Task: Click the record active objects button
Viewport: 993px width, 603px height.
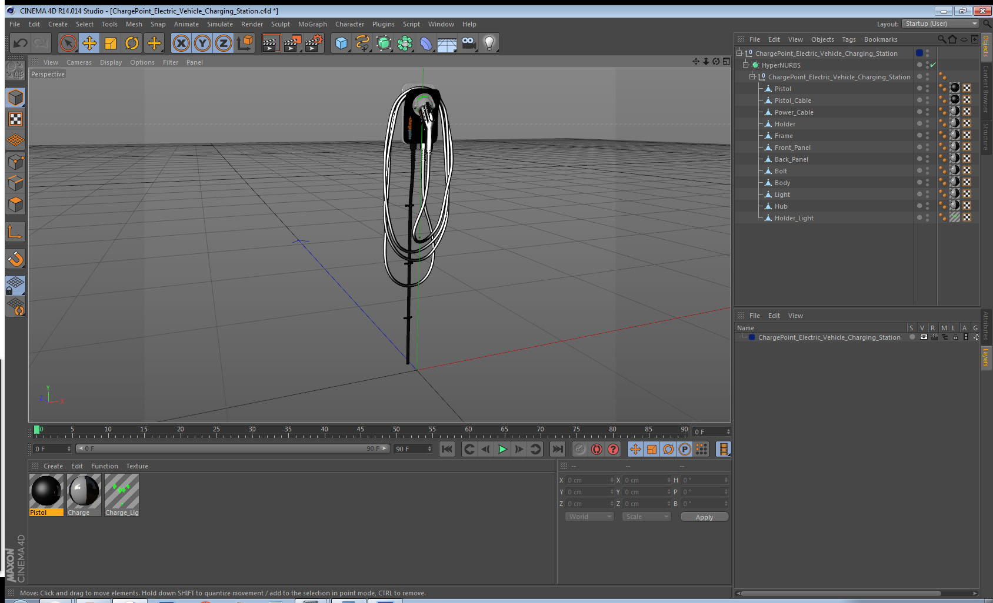Action: tap(579, 450)
